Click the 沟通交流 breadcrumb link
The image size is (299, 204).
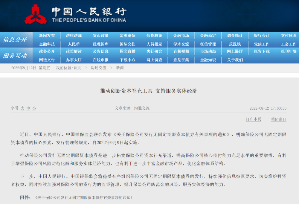tap(98, 68)
